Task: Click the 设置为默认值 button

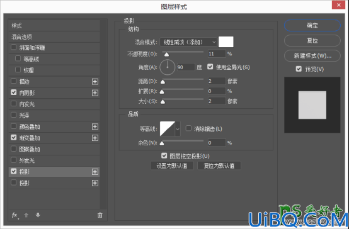Action: 172,165
